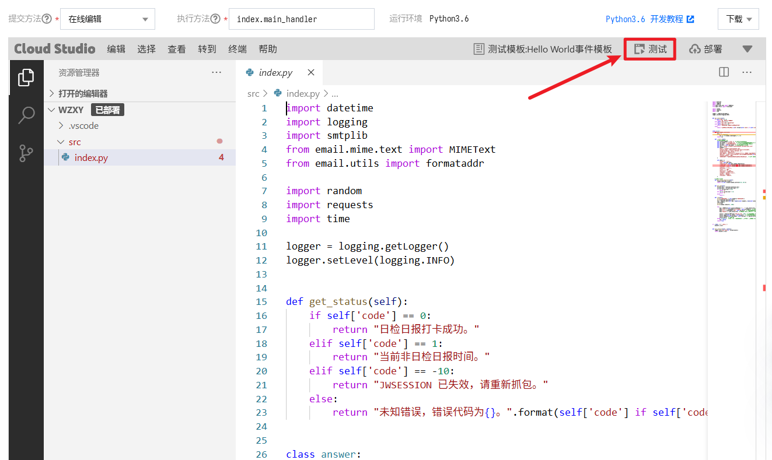Screen dimensions: 772x460
Task: Open the Search icon in activity bar
Action: point(26,115)
